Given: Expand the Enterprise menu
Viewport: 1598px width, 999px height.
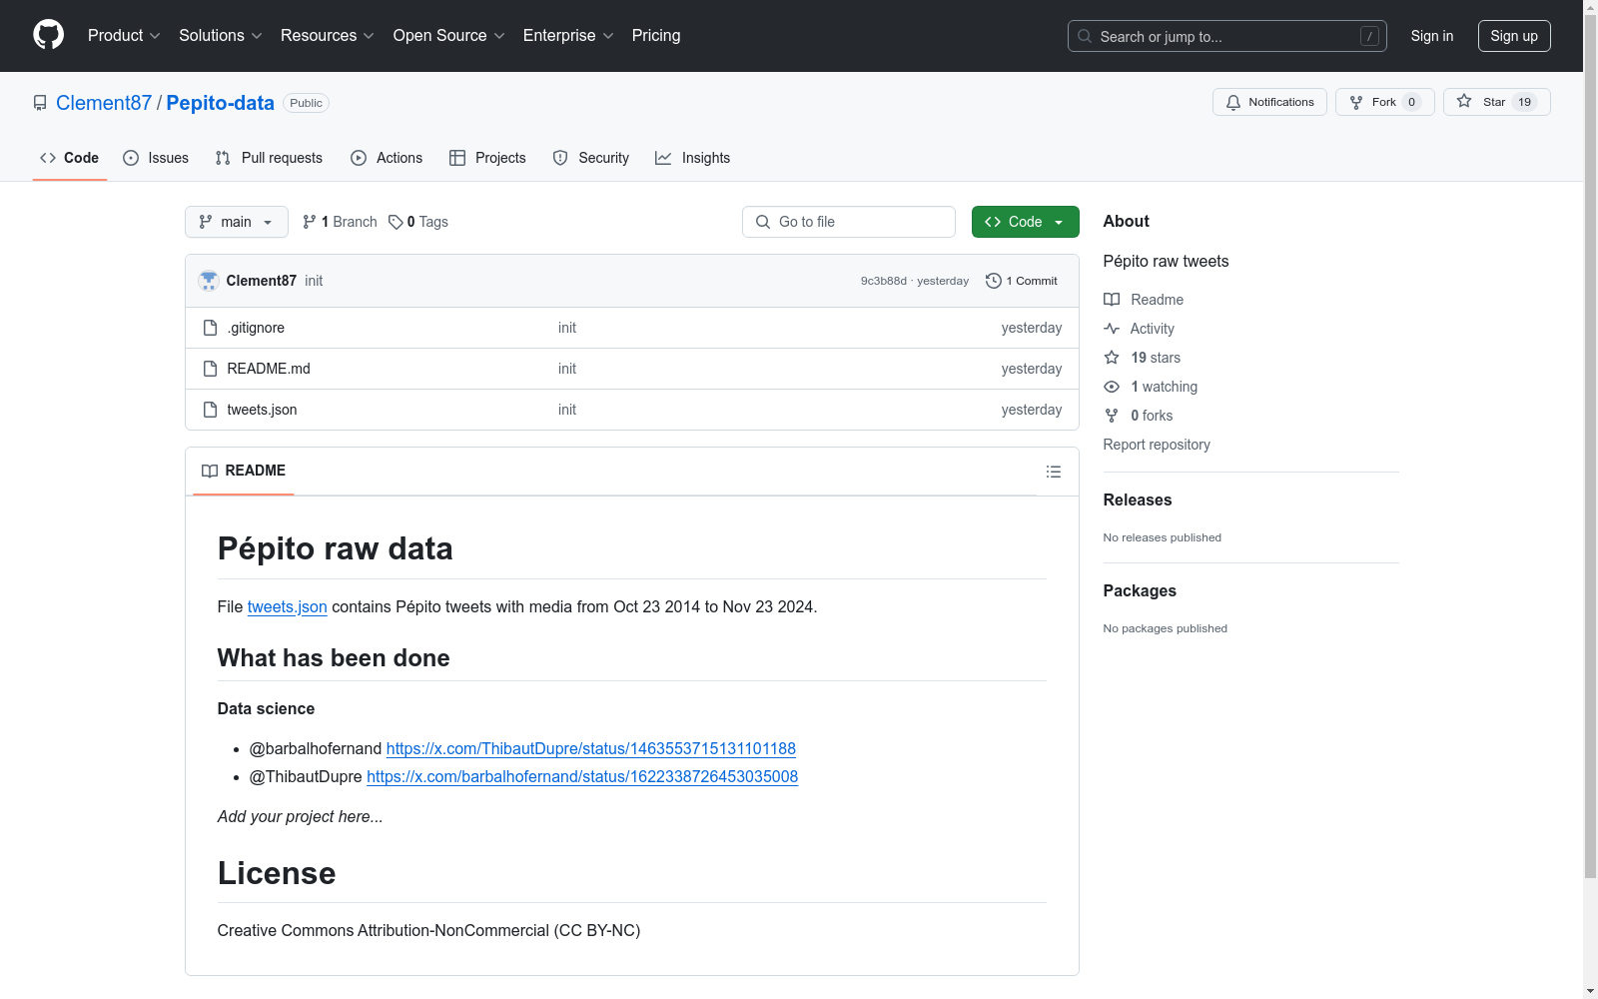Looking at the screenshot, I should (568, 35).
